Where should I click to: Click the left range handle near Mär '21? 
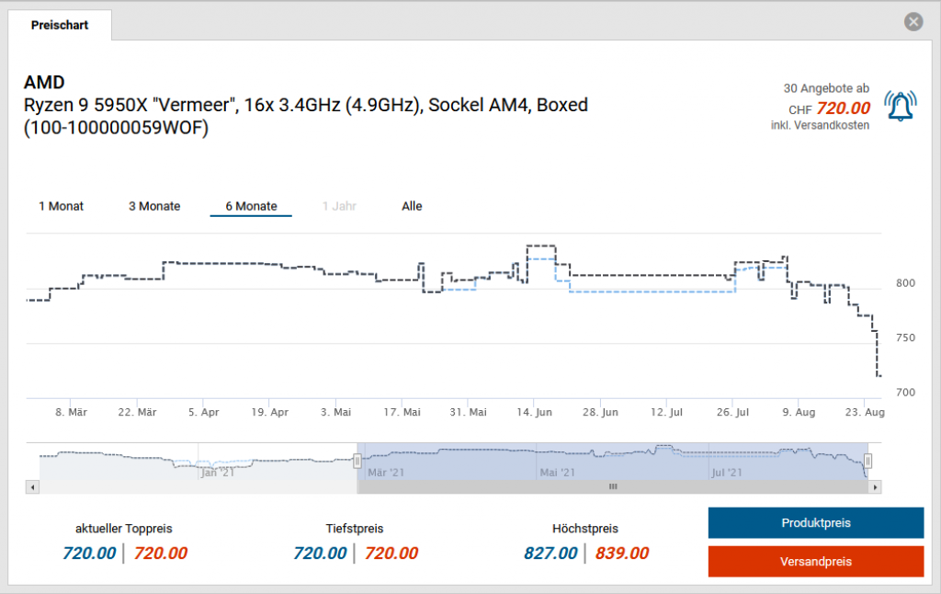point(358,460)
